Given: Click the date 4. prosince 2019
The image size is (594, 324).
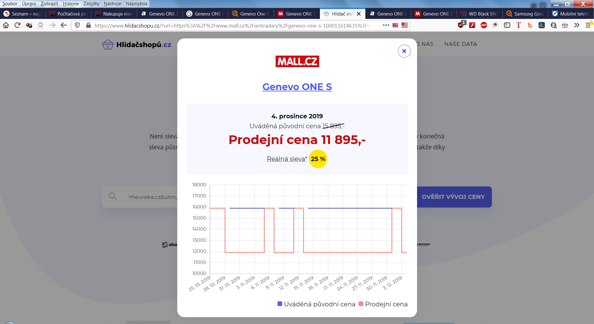Looking at the screenshot, I should (297, 116).
